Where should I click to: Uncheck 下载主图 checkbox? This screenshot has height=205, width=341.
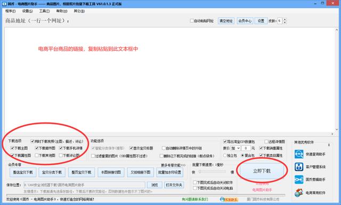pyautogui.click(x=12, y=148)
